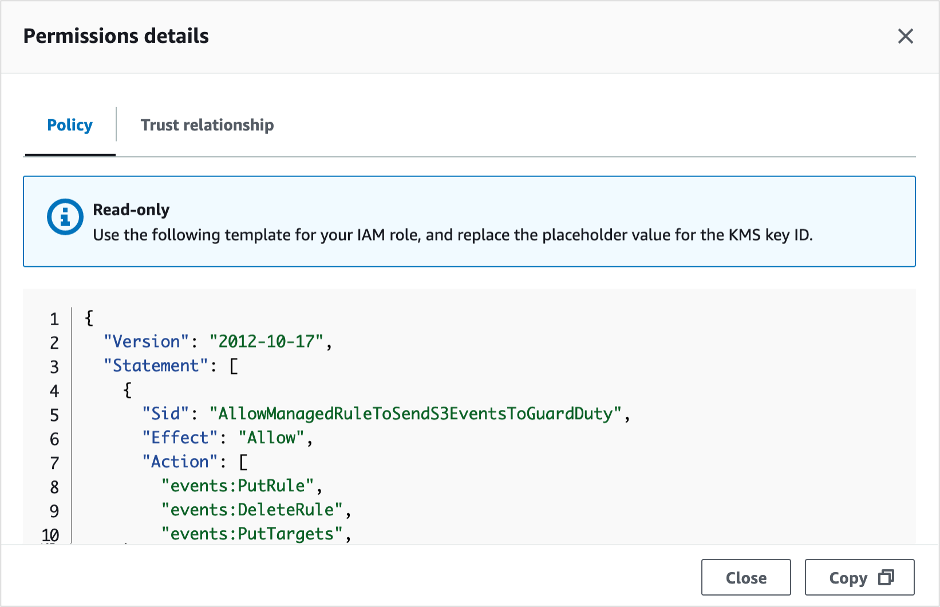Click the Copy button label
The height and width of the screenshot is (607, 940).
click(848, 578)
